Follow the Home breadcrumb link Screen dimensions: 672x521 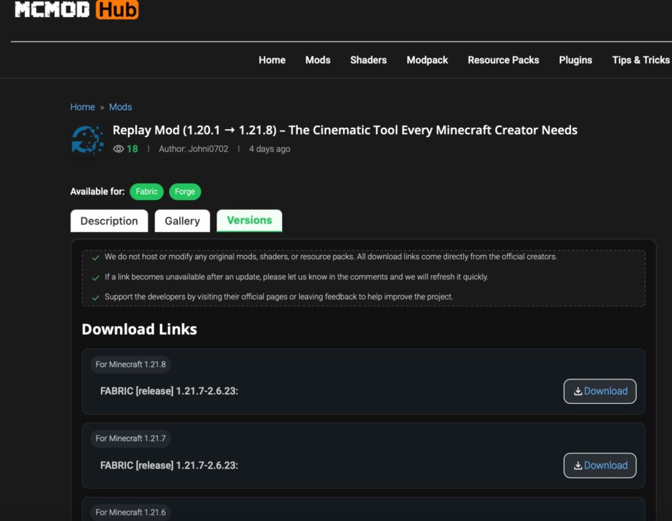pos(82,107)
